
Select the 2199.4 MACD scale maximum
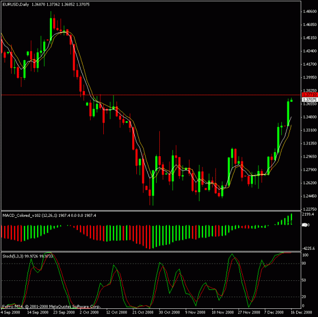pos(308,214)
